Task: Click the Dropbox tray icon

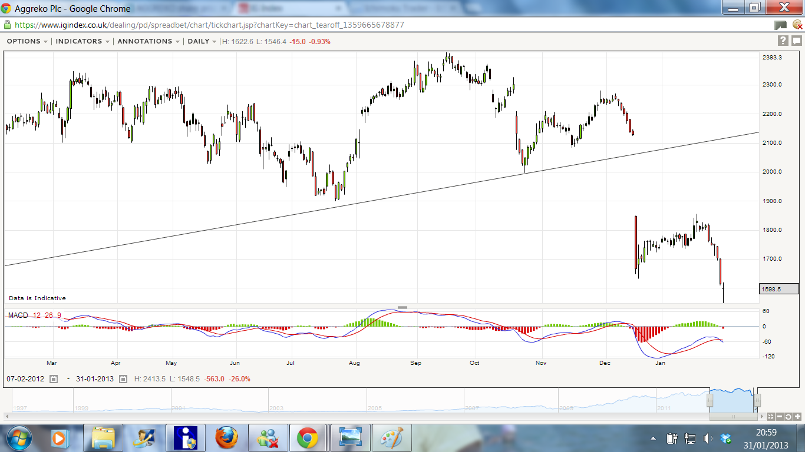Action: 725,438
